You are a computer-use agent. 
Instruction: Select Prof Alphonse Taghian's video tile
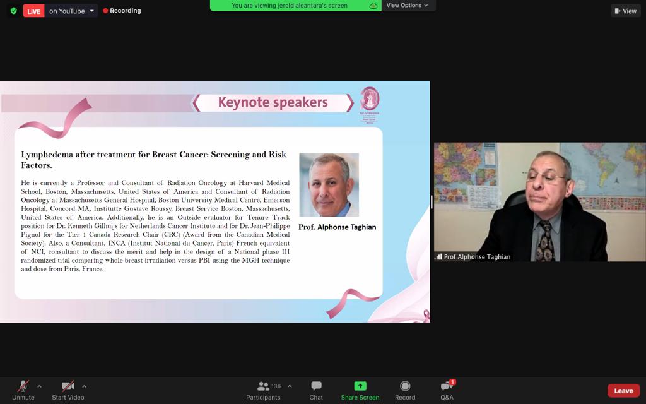coord(539,201)
